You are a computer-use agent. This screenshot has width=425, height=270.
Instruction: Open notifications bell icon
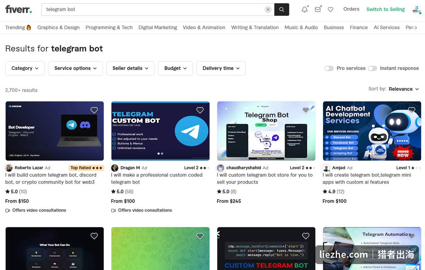click(x=305, y=9)
